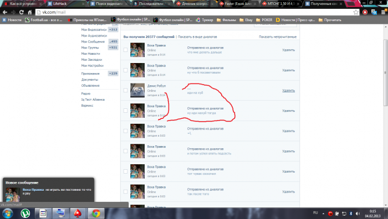Image resolution: width=388 pixels, height=219 pixels.
Task: Open Мои Видеозаписи in the sidebar
Action: 94,30
